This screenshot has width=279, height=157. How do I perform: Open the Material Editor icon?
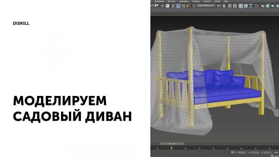257,6
